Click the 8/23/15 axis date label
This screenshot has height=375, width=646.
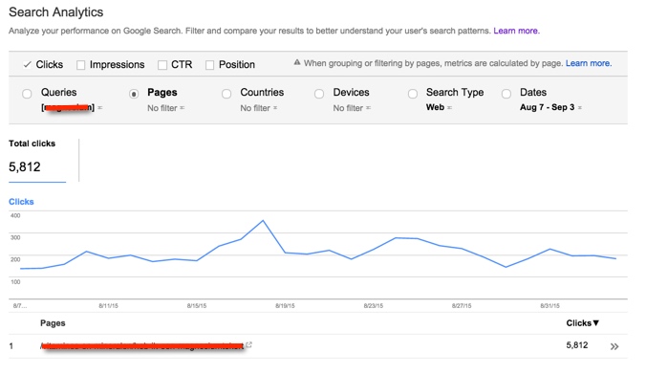(374, 306)
